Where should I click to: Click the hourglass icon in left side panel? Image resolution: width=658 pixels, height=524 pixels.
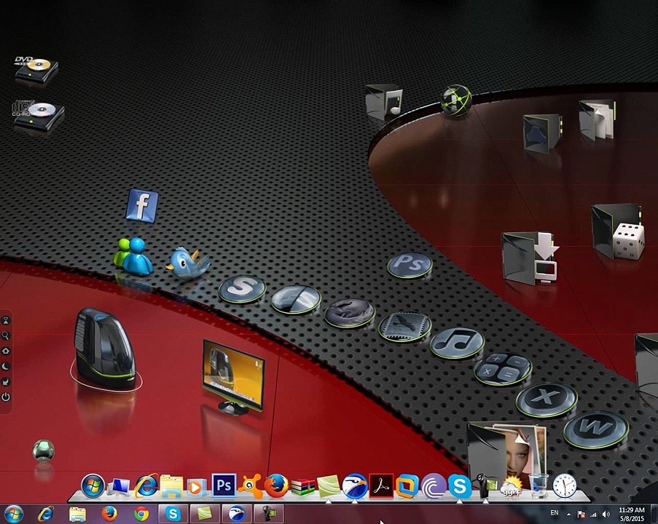click(6, 321)
